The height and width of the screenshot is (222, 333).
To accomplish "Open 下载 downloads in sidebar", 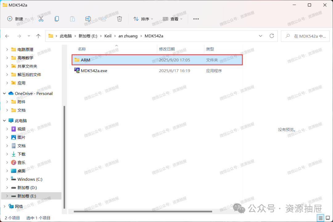I will (x=21, y=154).
